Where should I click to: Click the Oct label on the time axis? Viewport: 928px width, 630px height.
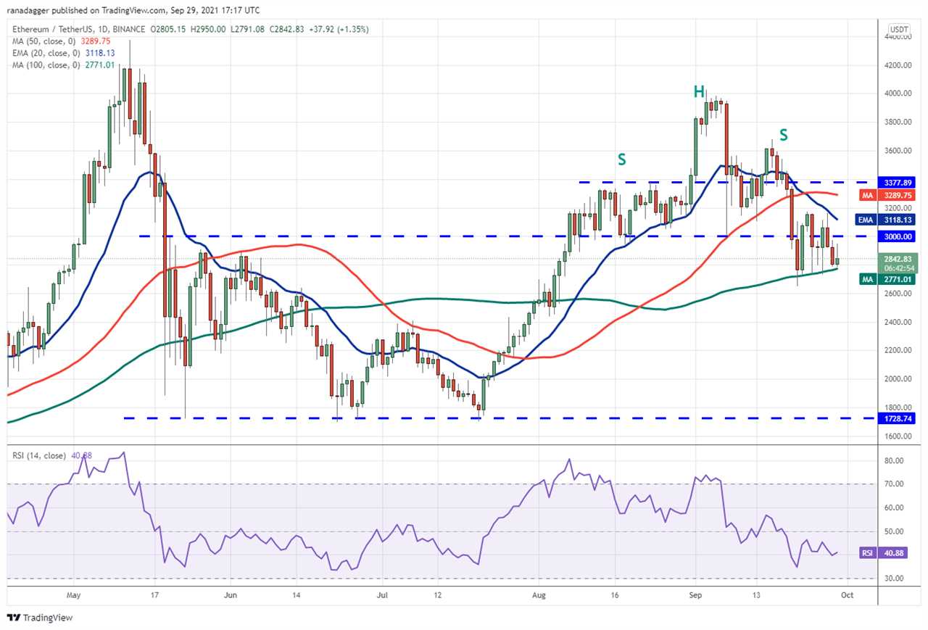(847, 594)
